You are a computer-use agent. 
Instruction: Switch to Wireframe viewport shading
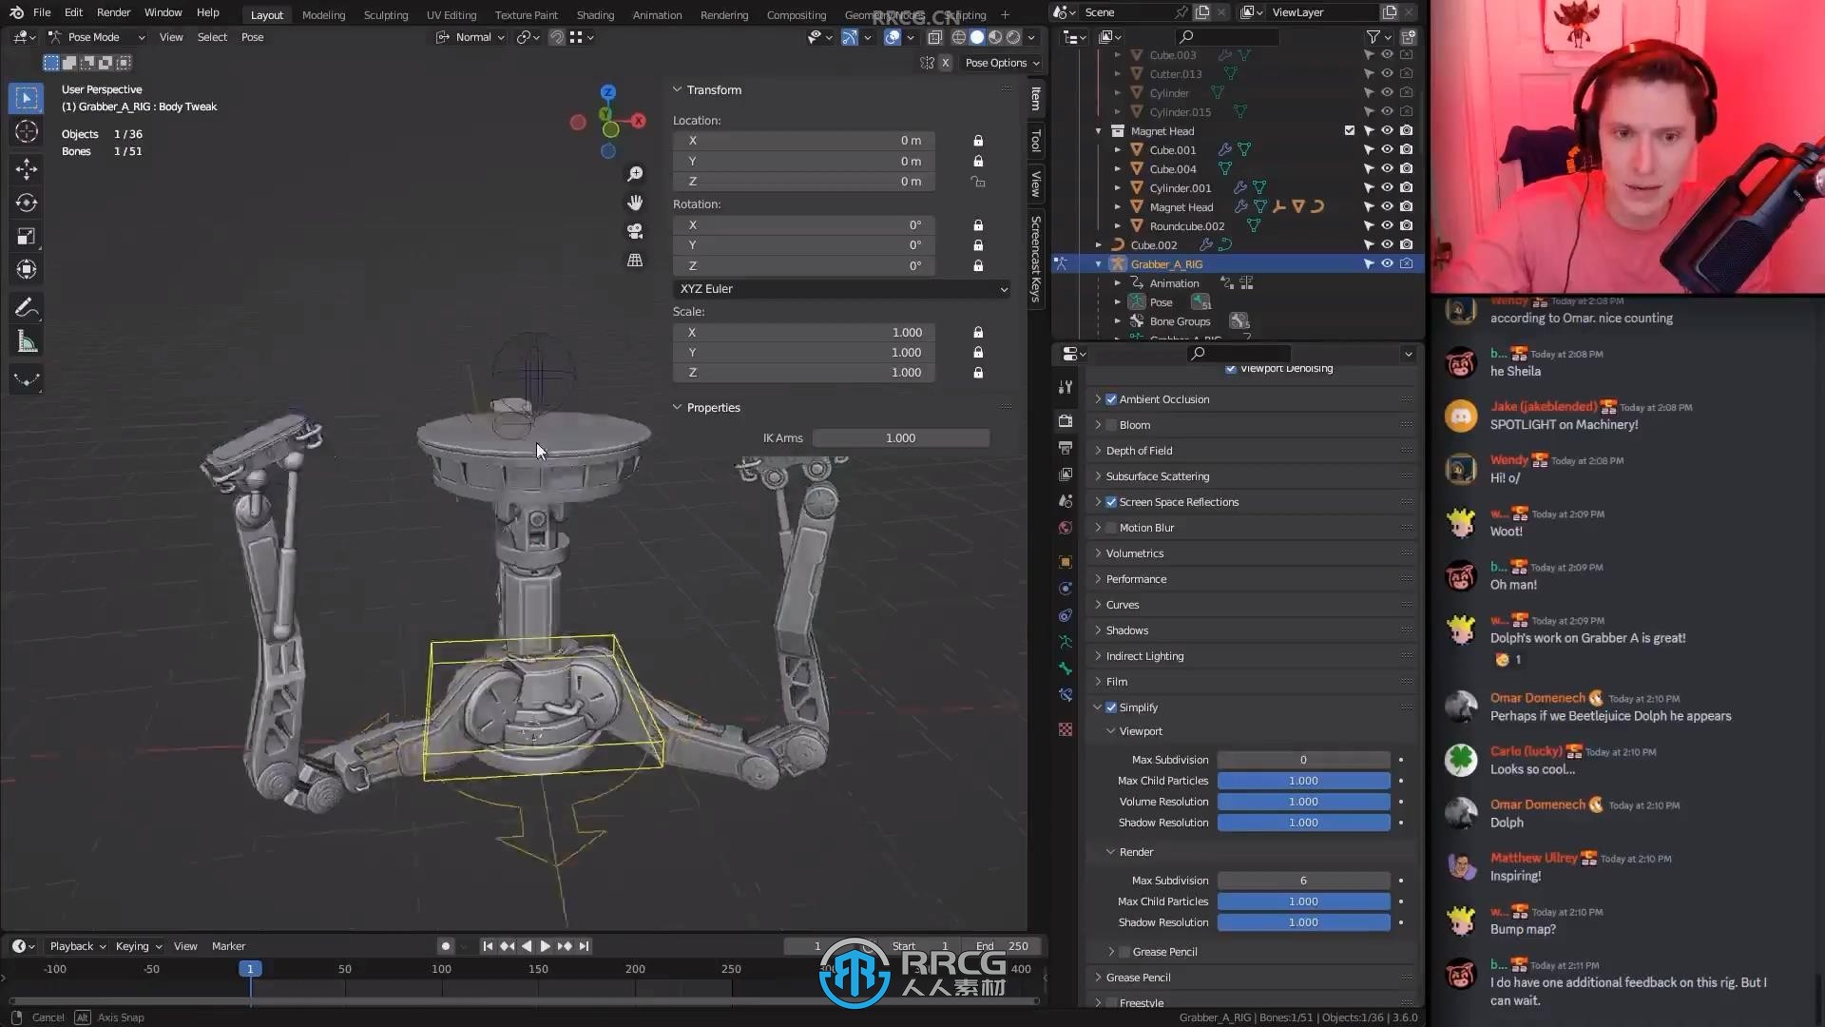pyautogui.click(x=958, y=37)
